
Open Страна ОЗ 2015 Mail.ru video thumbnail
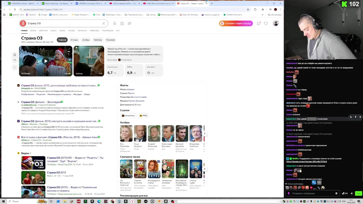33,178
